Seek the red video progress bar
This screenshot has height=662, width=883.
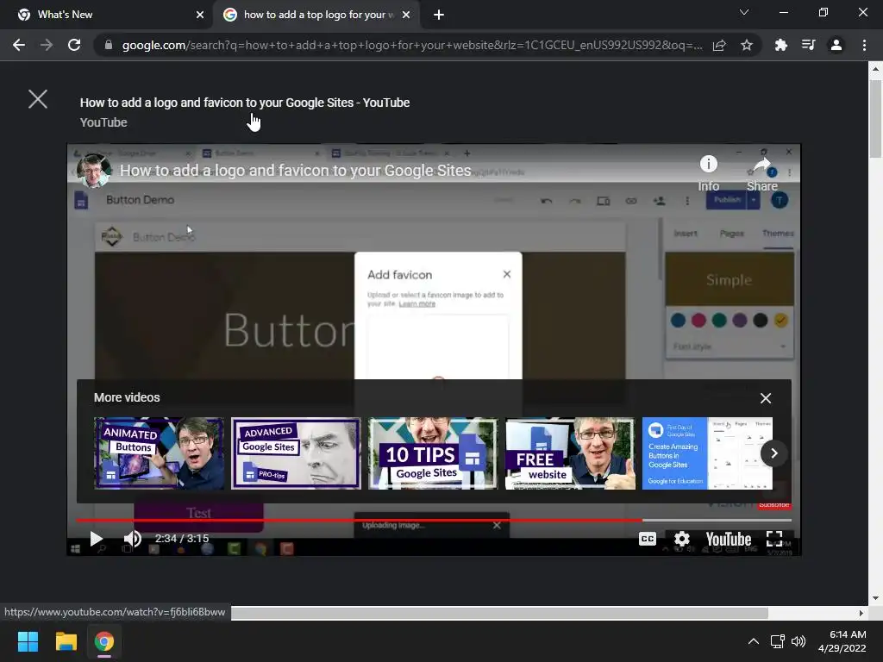[x=434, y=520]
